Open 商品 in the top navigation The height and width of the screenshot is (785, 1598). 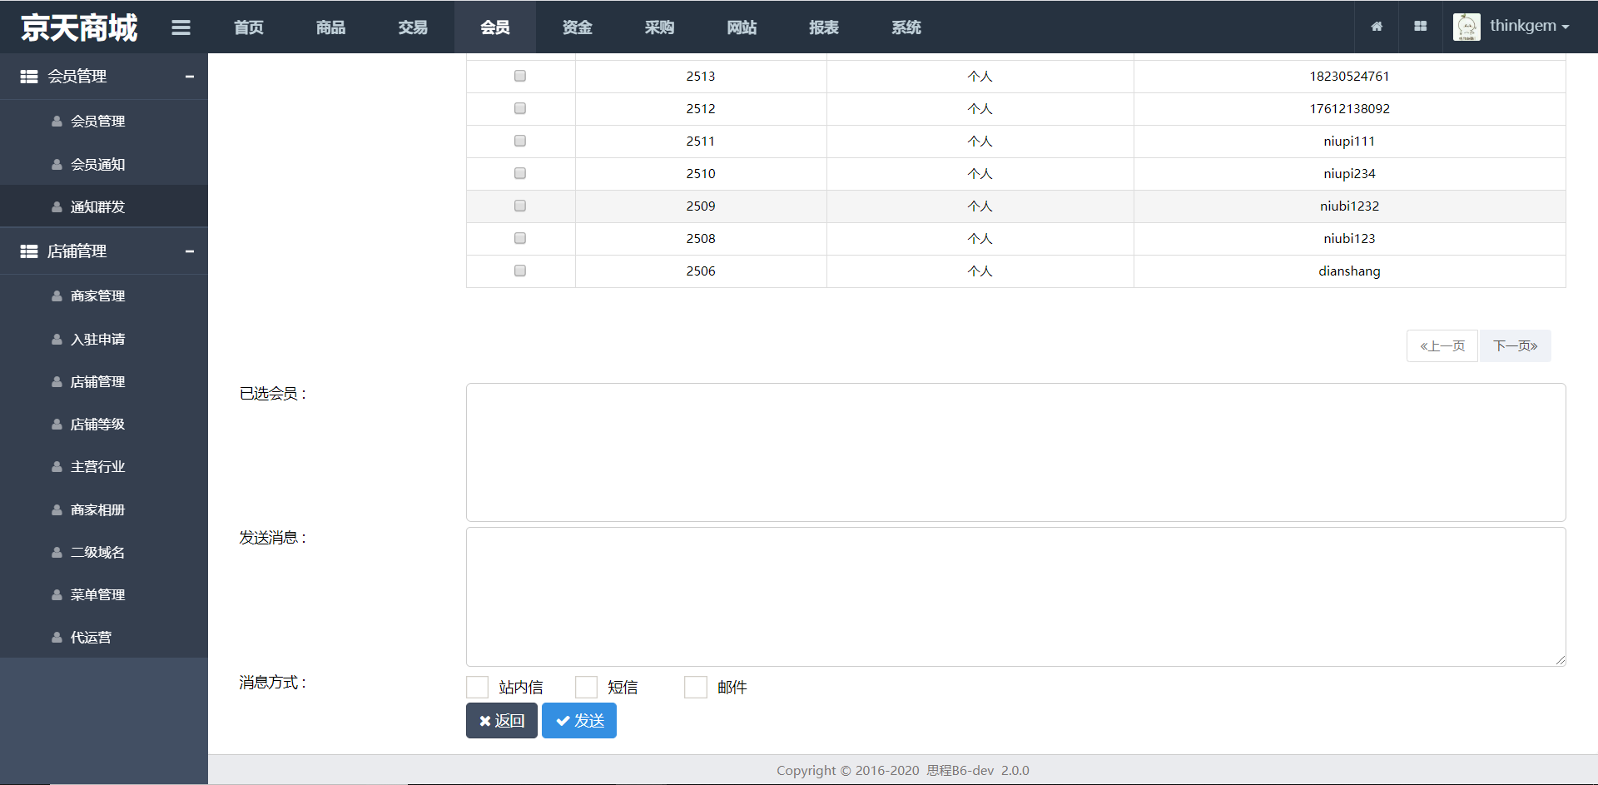coord(331,27)
